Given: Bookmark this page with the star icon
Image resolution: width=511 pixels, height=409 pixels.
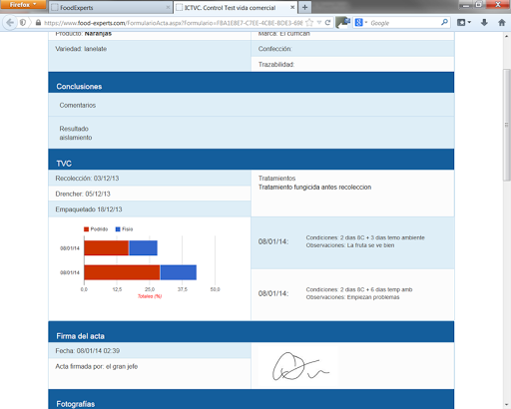Looking at the screenshot, I should (x=309, y=23).
